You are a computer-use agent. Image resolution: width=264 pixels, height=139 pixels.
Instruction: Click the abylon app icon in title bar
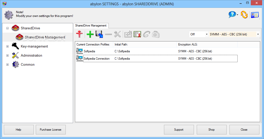[x=4, y=4]
